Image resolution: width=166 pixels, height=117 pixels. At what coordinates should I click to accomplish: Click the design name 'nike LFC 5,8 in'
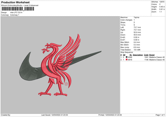(x=16, y=12)
